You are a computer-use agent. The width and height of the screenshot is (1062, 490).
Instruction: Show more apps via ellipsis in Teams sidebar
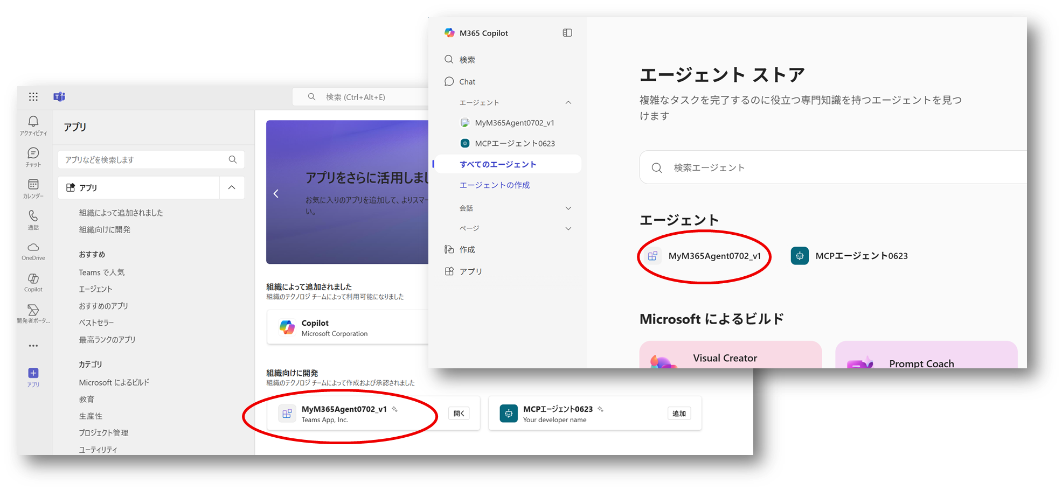(x=33, y=346)
